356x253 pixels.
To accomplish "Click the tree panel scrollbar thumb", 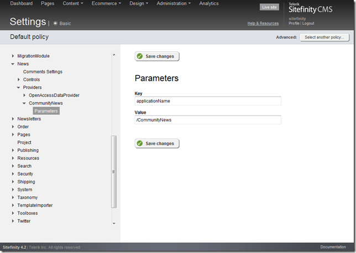I will tap(114, 172).
